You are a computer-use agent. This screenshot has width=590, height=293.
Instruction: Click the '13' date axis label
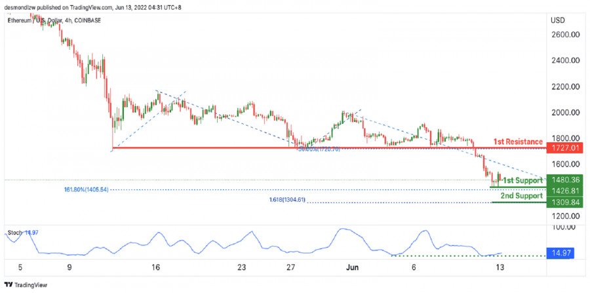tap(500, 268)
